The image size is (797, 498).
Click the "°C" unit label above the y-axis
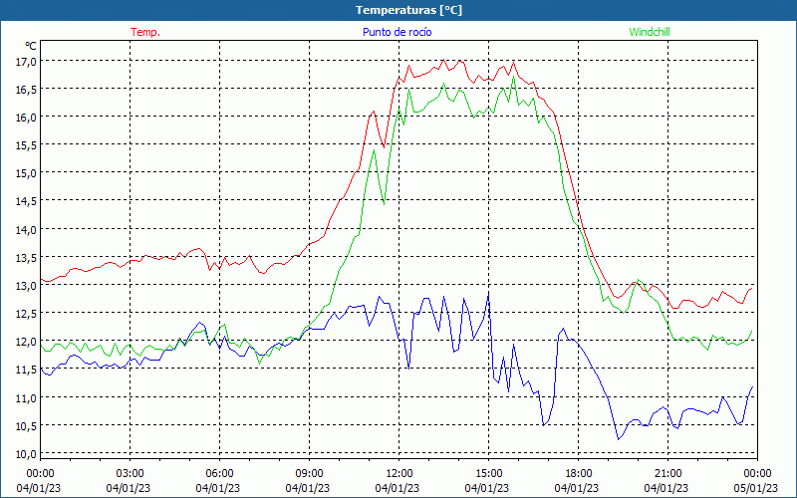[x=31, y=46]
